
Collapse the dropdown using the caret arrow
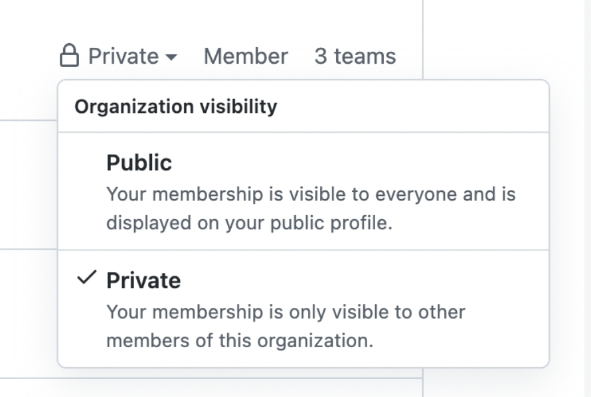pos(171,57)
